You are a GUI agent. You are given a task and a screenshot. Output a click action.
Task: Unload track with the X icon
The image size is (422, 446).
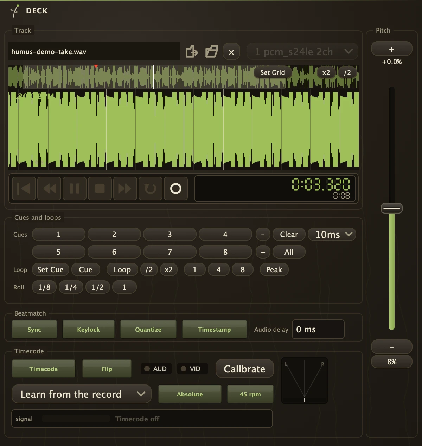click(x=231, y=52)
